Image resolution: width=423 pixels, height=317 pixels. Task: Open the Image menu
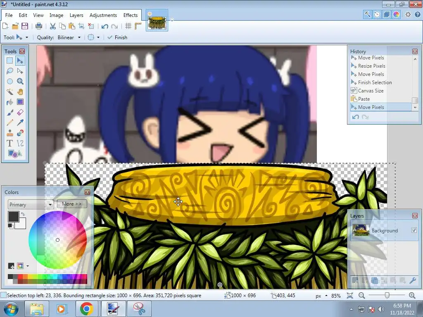click(x=56, y=15)
